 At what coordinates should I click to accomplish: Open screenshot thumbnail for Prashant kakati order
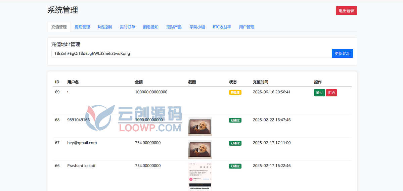[200, 177]
